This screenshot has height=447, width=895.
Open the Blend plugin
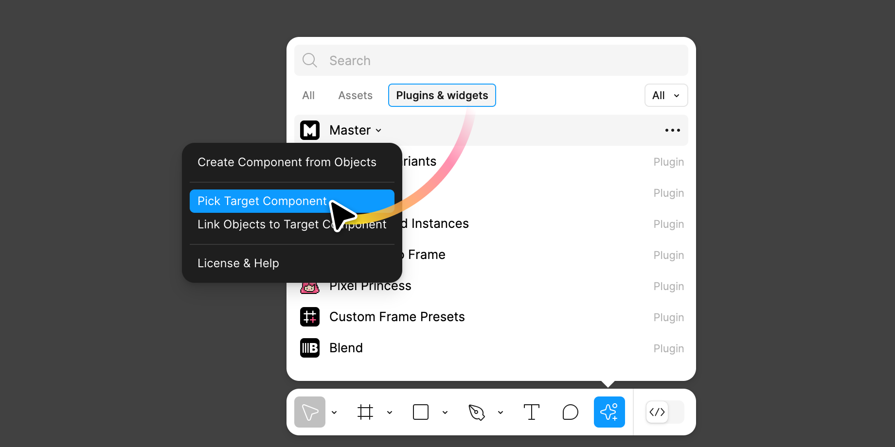491,348
